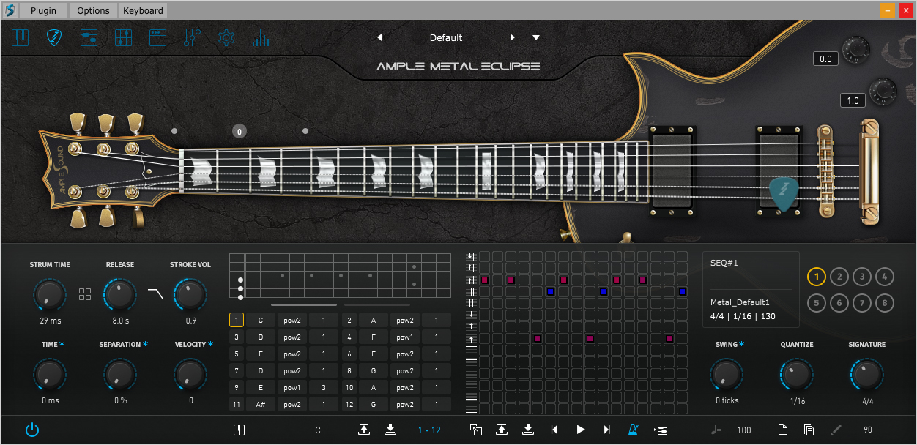Play the strummer sequence
This screenshot has width=917, height=445.
[581, 430]
